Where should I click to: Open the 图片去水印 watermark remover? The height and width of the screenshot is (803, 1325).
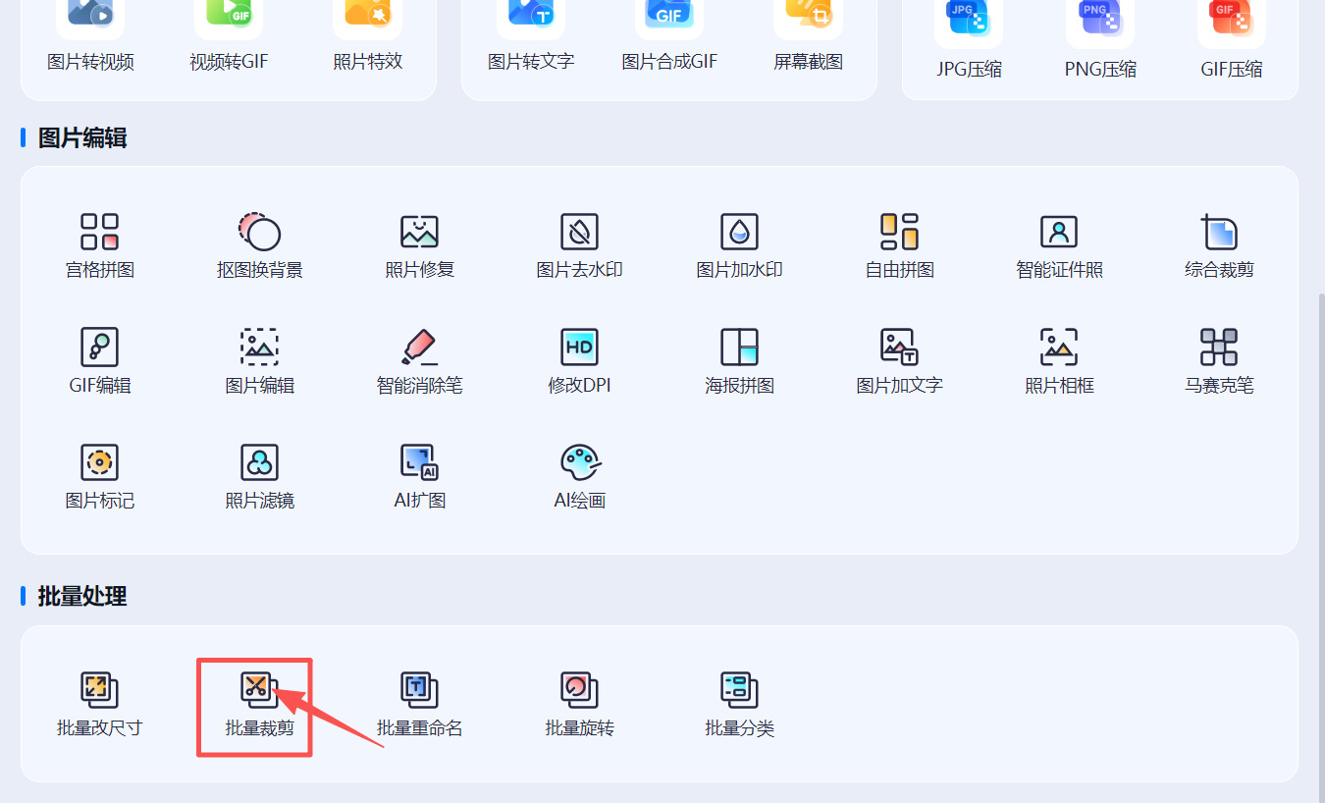coord(579,243)
